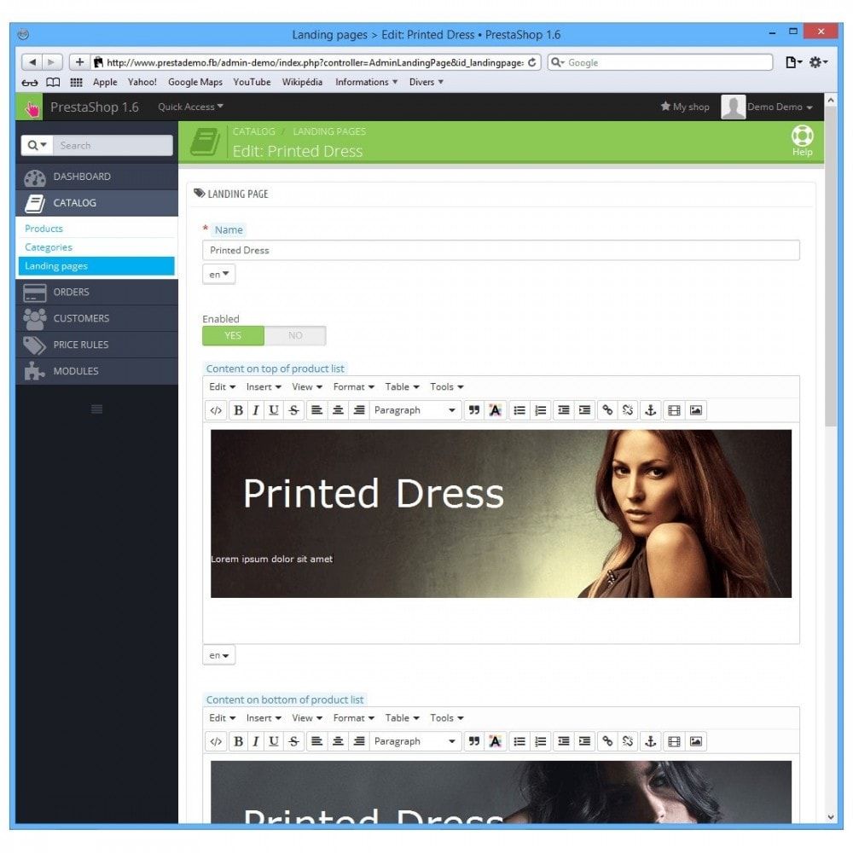Click the Name text field
Screen dimensions: 853x853
501,250
